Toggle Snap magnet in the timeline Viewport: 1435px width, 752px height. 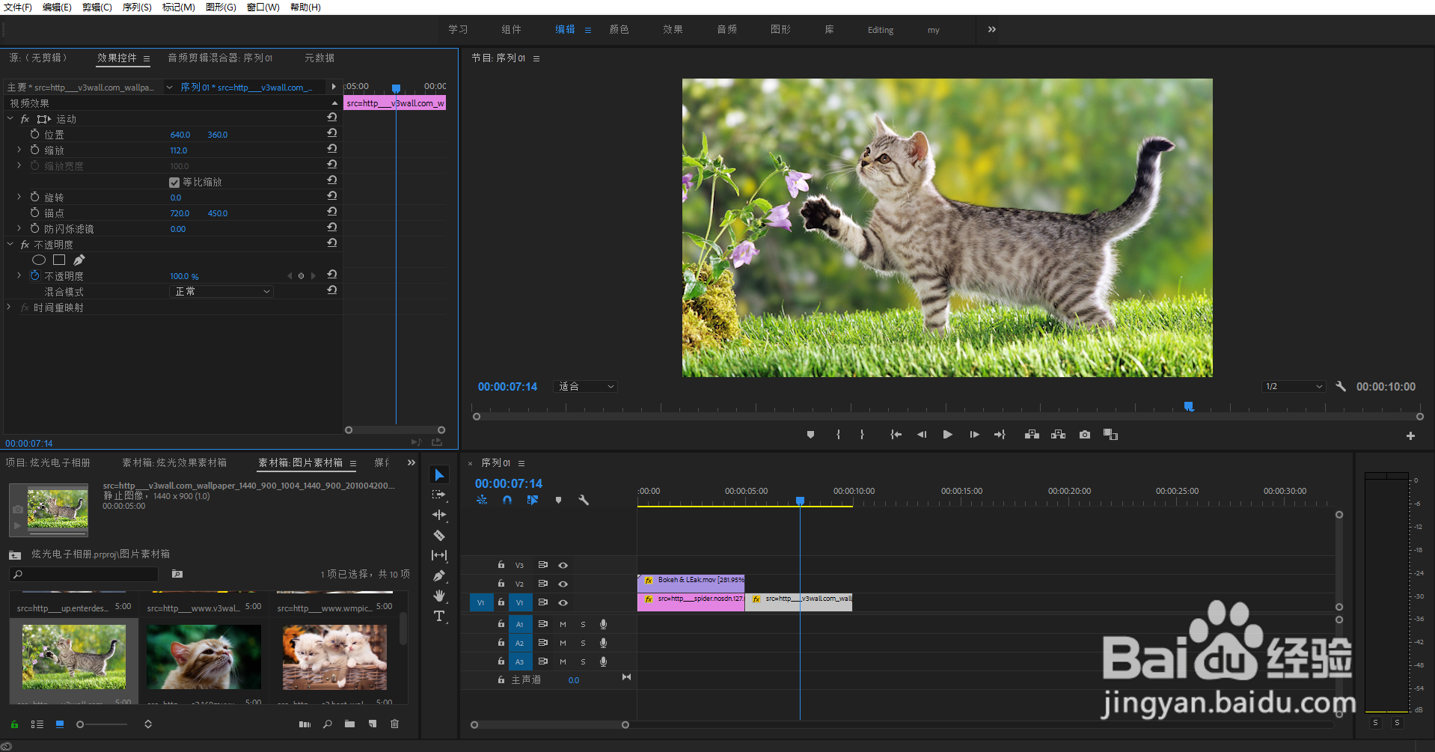(507, 500)
